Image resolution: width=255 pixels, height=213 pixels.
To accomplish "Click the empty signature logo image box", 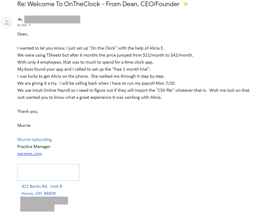I will pyautogui.click(x=48, y=172).
